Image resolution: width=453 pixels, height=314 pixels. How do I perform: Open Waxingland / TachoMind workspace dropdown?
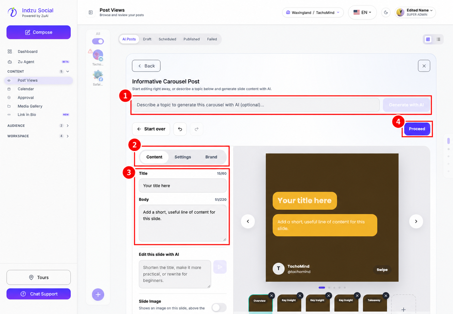coord(313,12)
